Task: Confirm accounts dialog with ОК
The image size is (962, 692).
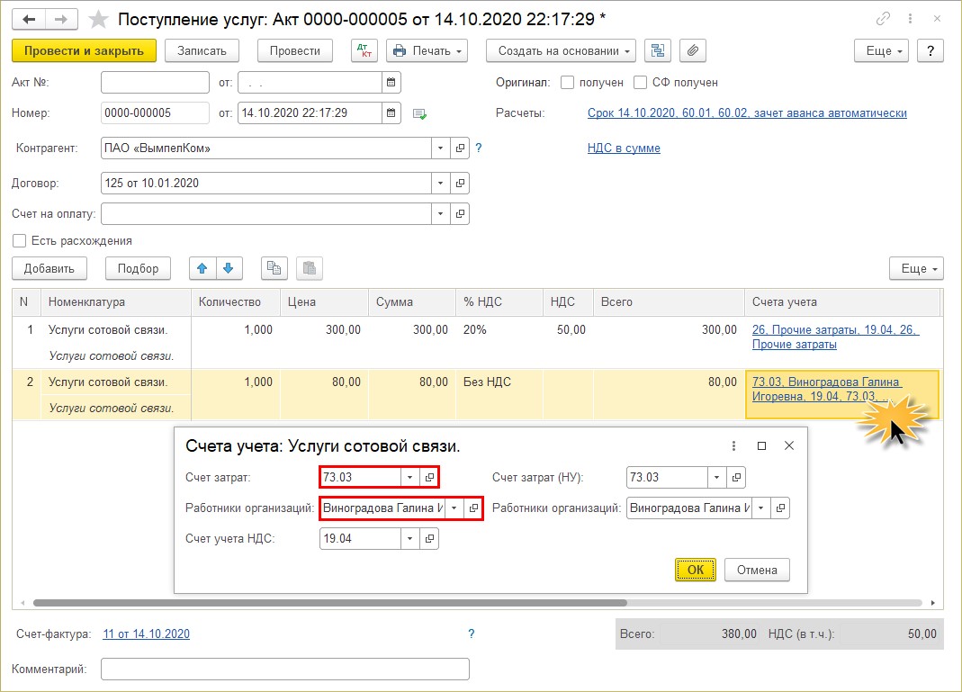Action: [696, 570]
